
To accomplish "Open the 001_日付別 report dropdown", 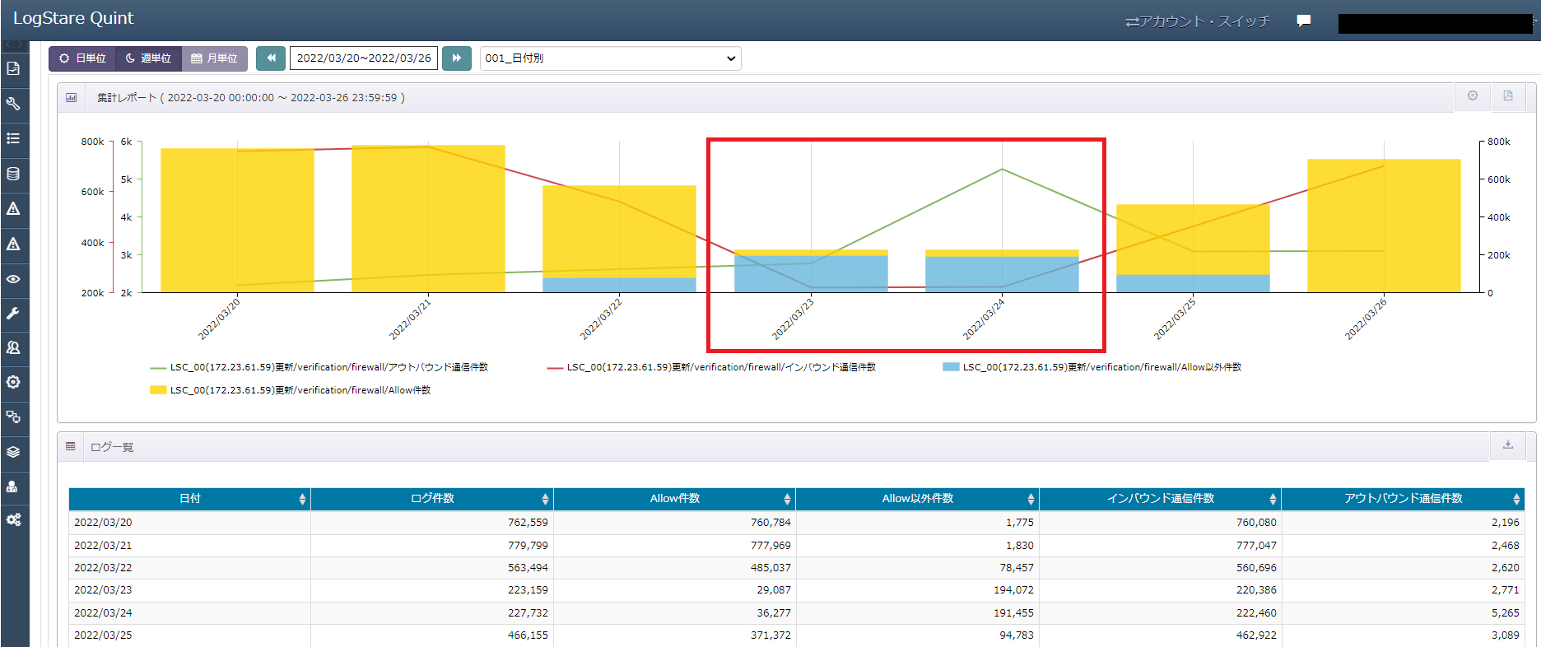I will (x=610, y=58).
